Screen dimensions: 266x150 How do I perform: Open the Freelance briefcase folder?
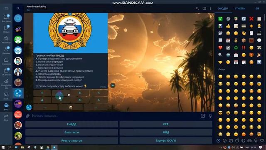click(6, 61)
